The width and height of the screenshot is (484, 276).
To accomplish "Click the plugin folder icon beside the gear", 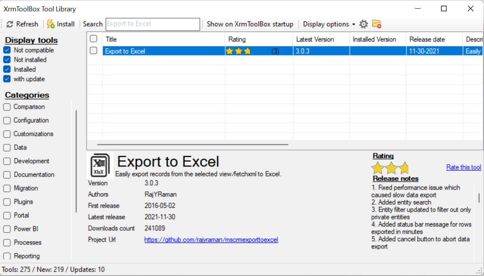I will [x=376, y=24].
